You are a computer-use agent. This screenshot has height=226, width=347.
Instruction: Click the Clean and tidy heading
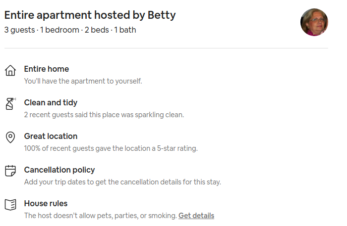coord(51,103)
